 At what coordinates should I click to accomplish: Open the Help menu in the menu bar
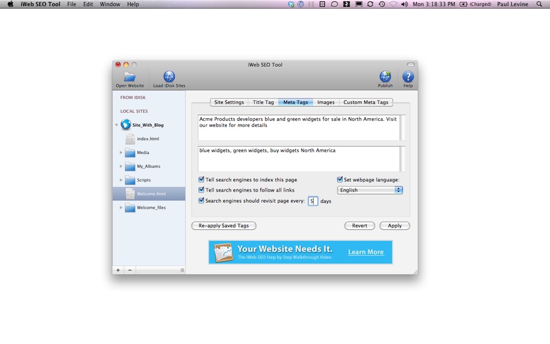pos(133,4)
